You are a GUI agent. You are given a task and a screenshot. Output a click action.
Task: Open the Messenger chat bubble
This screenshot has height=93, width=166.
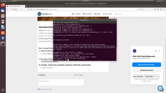160,88
